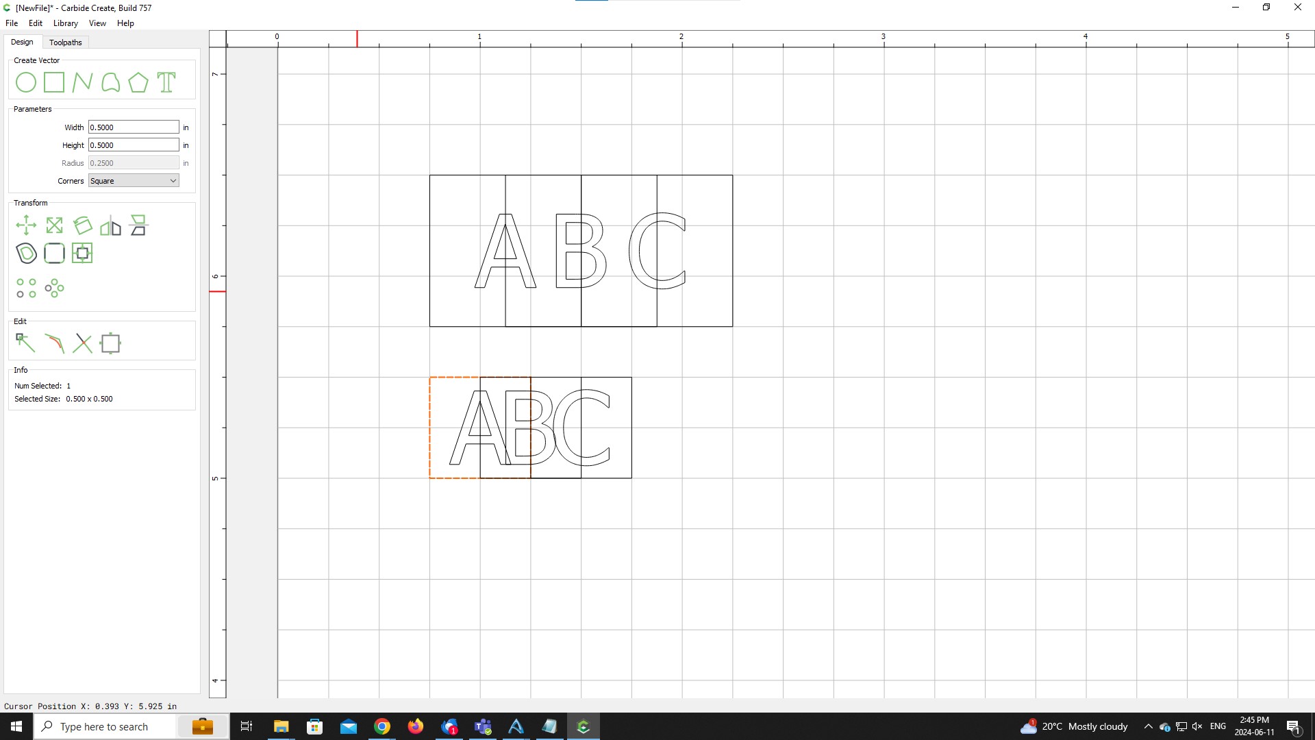
Task: Click the square-with-handles Edit icon
Action: tap(110, 343)
